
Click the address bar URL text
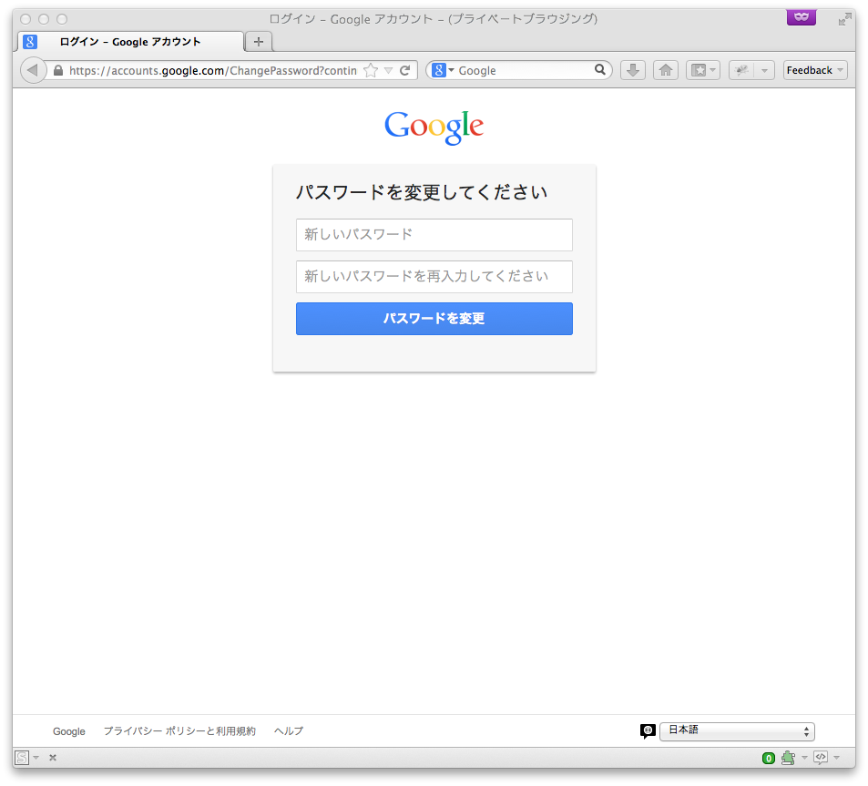point(213,70)
